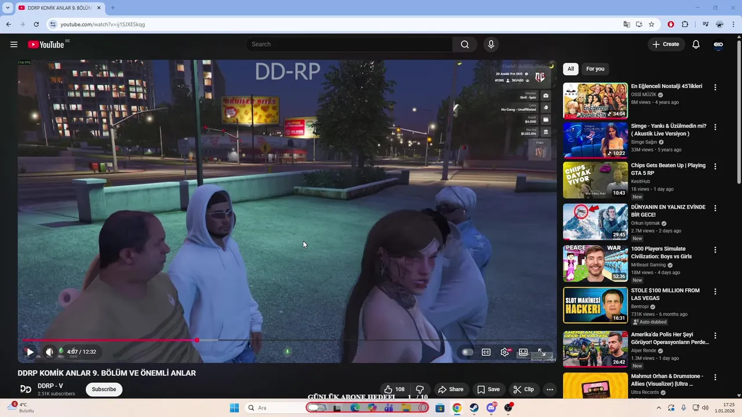Open options for Simge - Yankı video
The image size is (742, 417).
(x=715, y=127)
